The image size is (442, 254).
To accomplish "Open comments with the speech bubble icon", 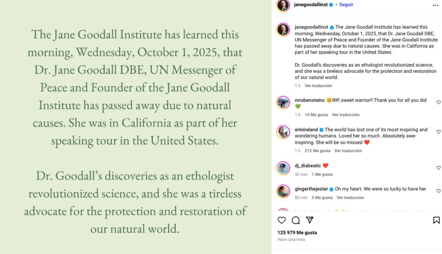I will pyautogui.click(x=296, y=220).
